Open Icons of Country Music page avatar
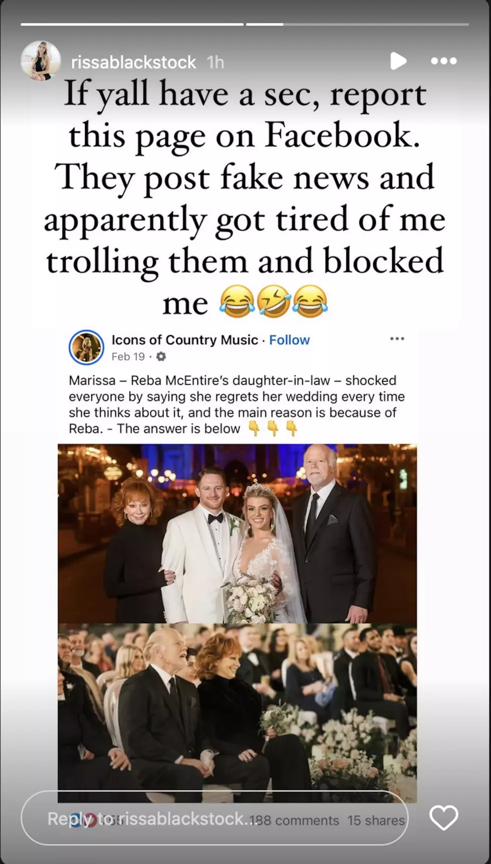 pyautogui.click(x=86, y=347)
